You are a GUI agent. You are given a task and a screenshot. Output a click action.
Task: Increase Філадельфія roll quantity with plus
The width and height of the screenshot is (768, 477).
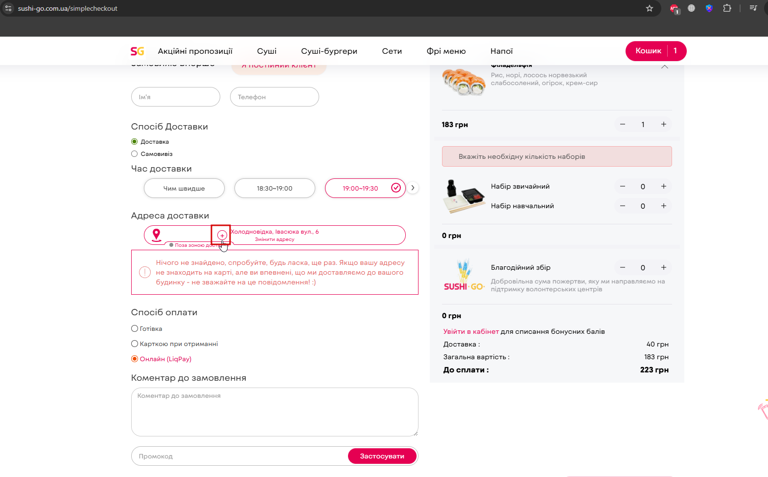[x=664, y=125]
